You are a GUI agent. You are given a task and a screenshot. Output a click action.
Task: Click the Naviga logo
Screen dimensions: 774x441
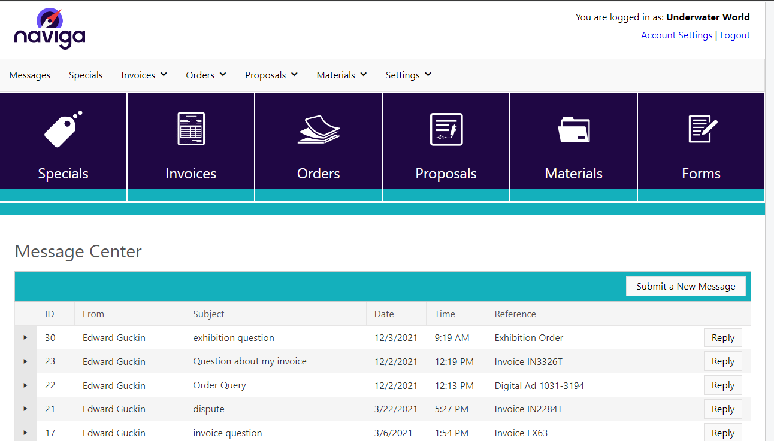tap(50, 29)
